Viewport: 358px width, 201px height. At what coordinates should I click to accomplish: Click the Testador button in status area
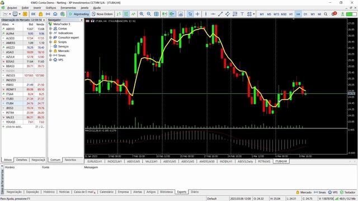[x=347, y=192]
